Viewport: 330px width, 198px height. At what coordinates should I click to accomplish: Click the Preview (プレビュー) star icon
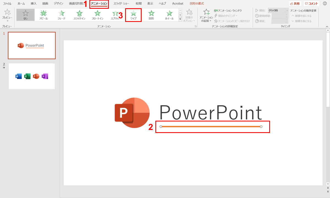(7, 12)
